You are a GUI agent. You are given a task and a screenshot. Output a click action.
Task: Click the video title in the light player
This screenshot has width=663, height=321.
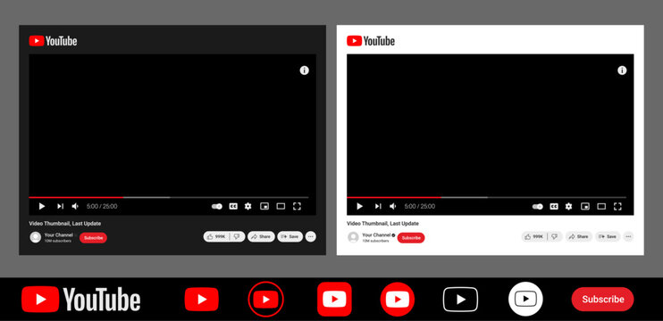pyautogui.click(x=382, y=224)
